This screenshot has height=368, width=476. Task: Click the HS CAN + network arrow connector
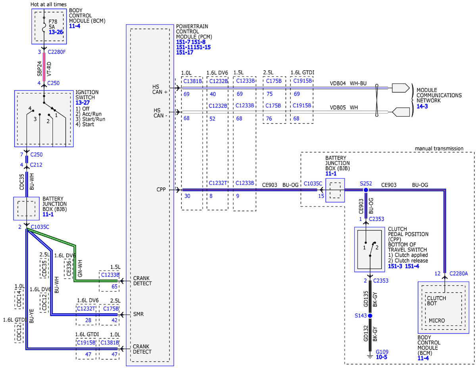pos(400,88)
